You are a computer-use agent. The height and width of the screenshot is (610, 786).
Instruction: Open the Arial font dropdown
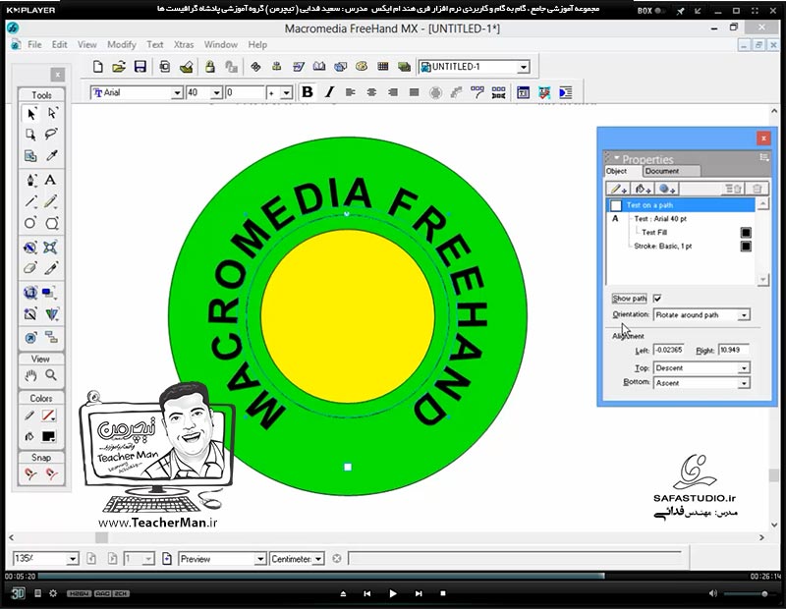177,92
